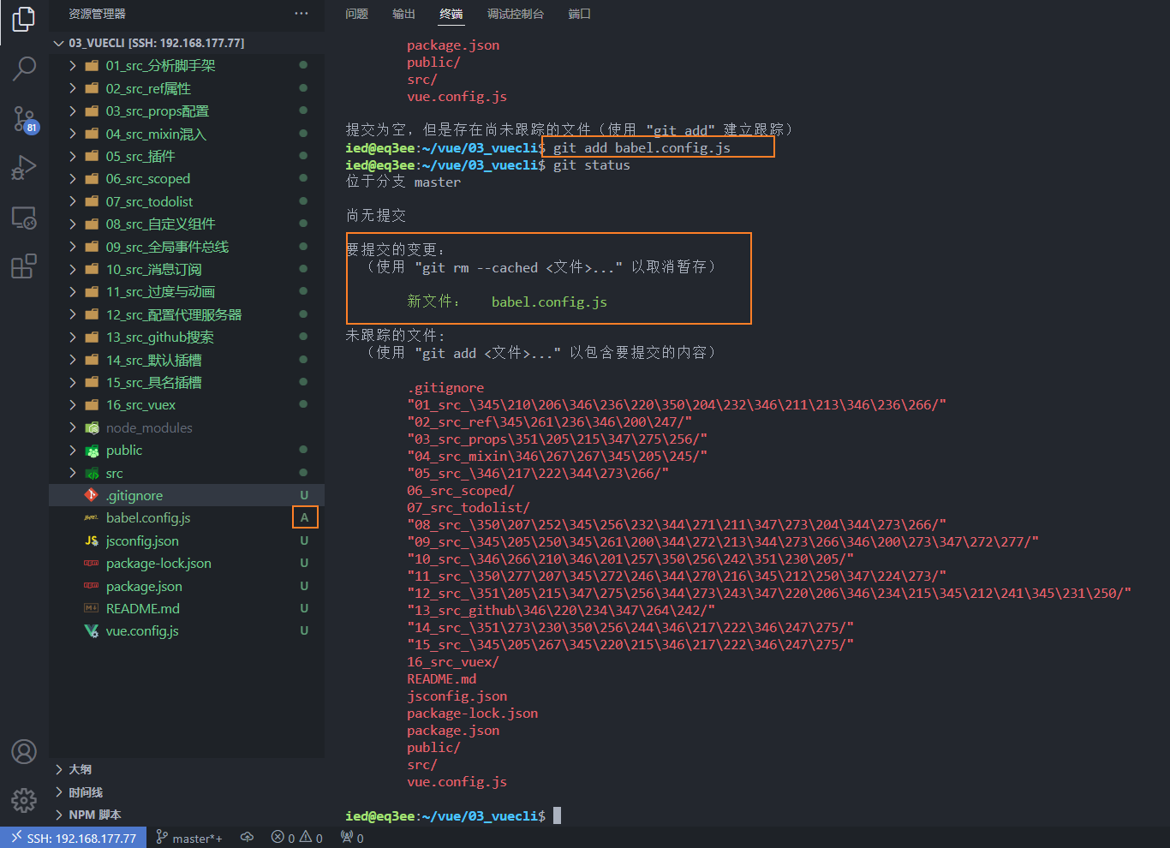Open the Search view icon

24,69
